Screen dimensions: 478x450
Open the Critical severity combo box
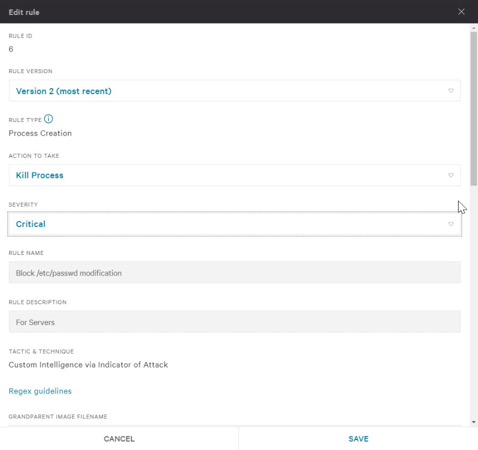point(235,224)
